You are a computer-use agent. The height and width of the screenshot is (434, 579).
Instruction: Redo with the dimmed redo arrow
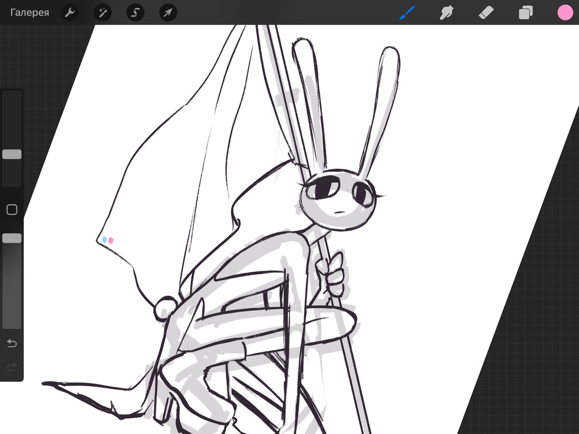pyautogui.click(x=12, y=367)
